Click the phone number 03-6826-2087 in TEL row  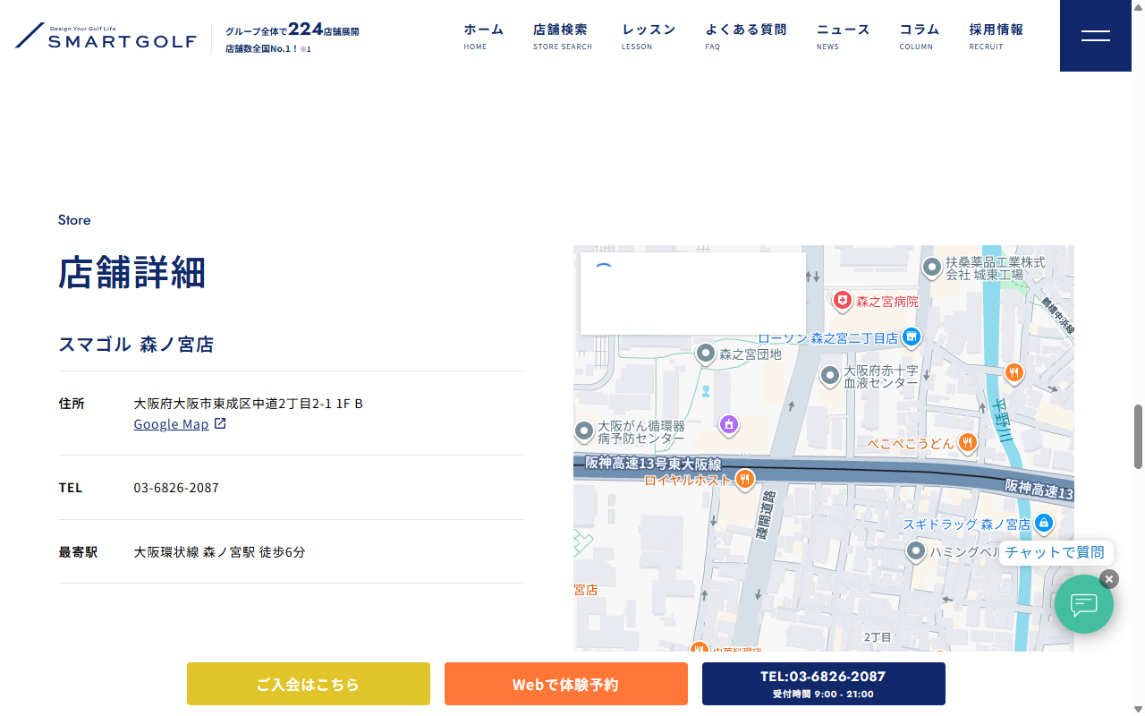(176, 488)
